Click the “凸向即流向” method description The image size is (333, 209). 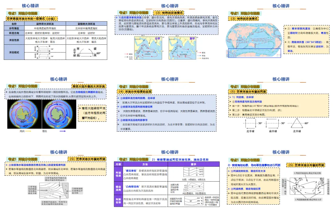(x=145, y=189)
